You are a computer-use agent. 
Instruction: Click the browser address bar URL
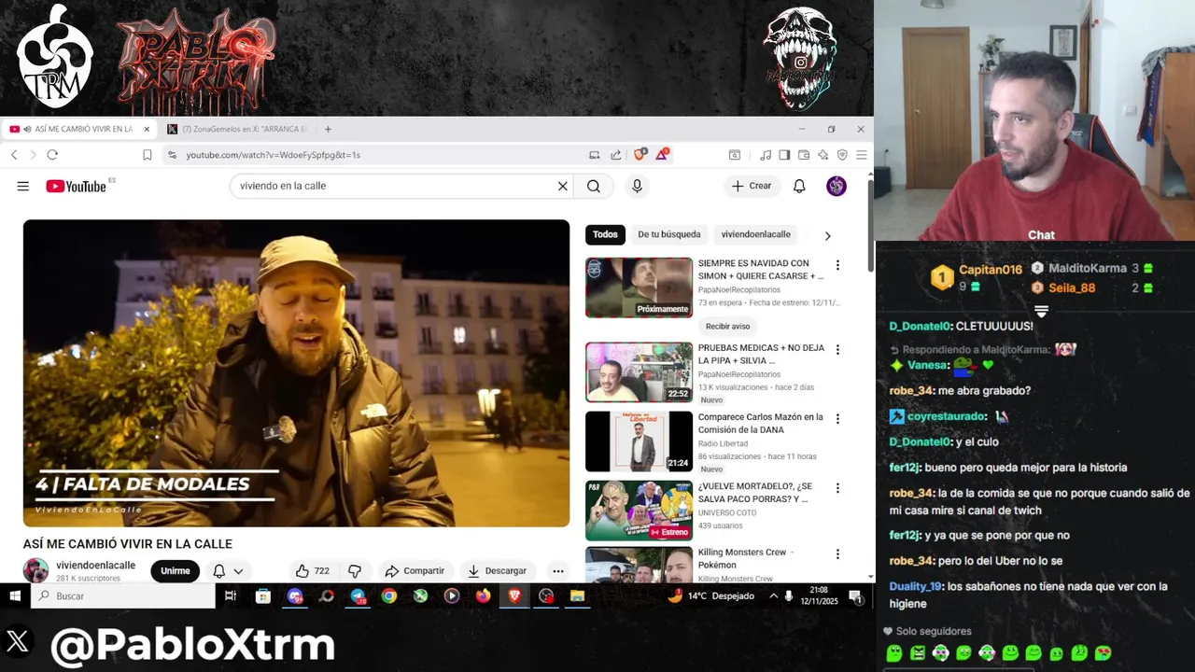273,155
